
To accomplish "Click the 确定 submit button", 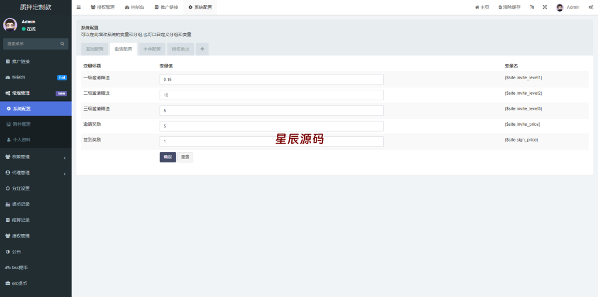I will coord(168,157).
